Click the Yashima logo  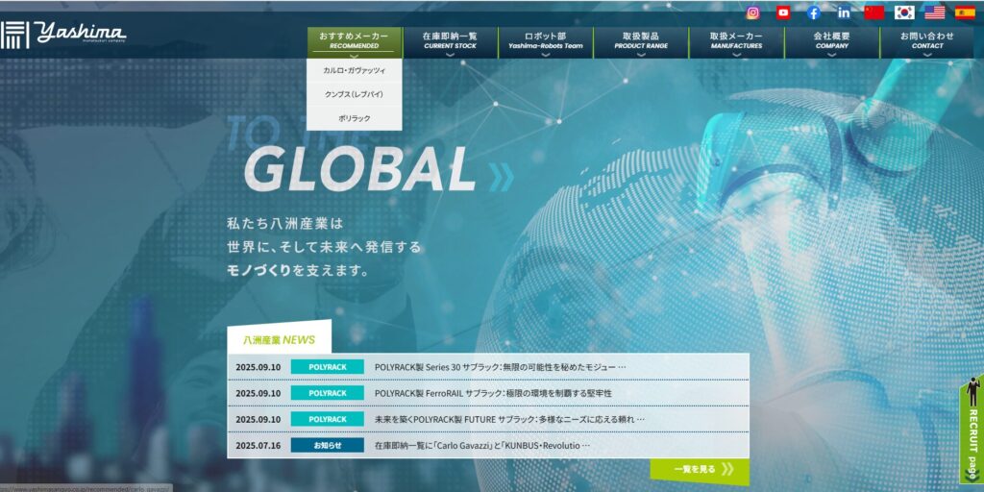[x=62, y=34]
